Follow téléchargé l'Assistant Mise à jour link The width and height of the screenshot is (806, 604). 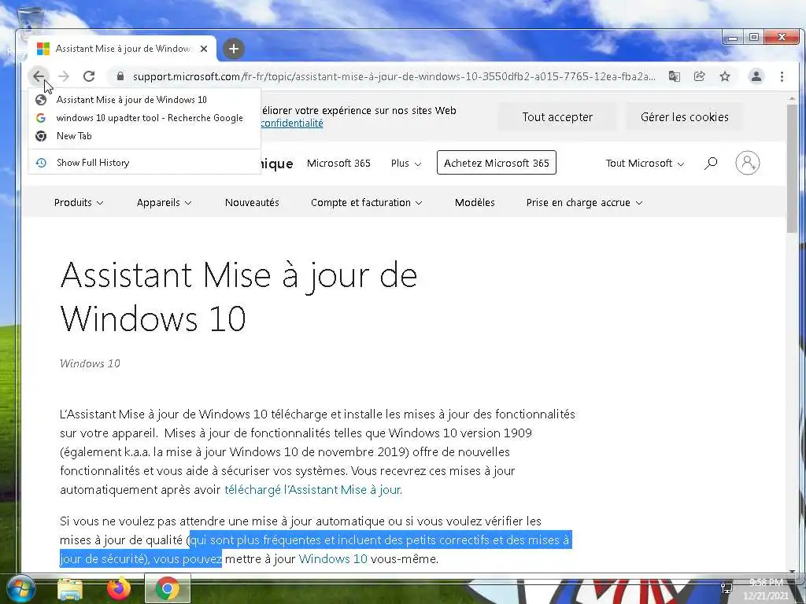[x=313, y=490]
